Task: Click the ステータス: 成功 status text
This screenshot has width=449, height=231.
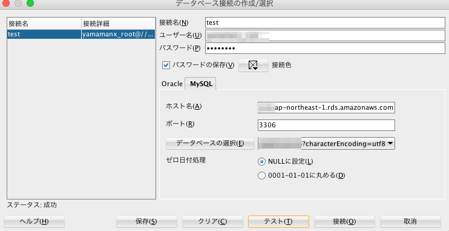Action: point(32,205)
